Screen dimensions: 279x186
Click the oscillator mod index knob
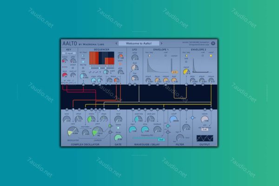[86, 133]
